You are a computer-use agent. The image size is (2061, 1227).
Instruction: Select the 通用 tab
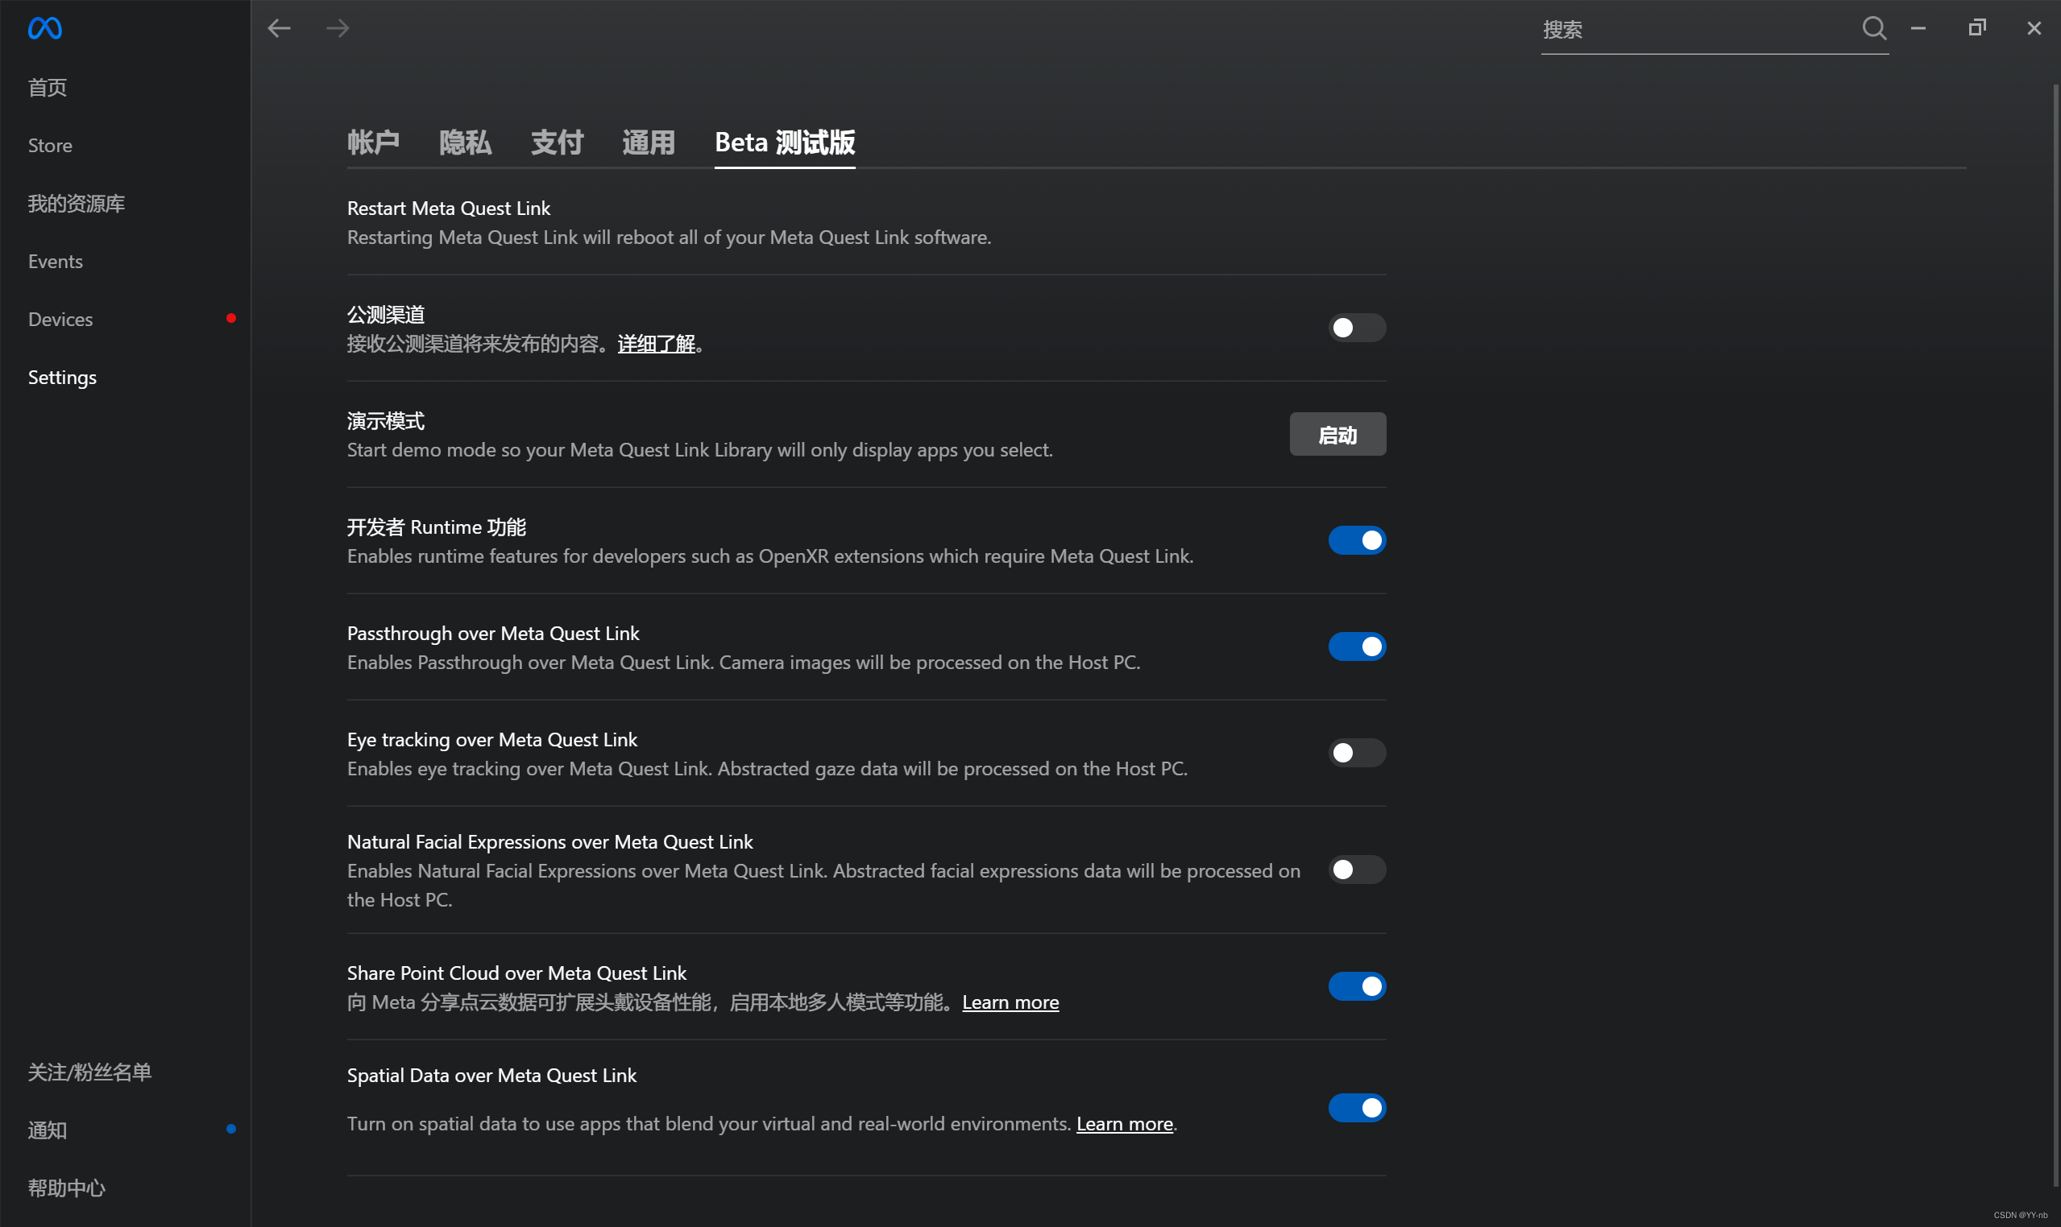tap(649, 143)
